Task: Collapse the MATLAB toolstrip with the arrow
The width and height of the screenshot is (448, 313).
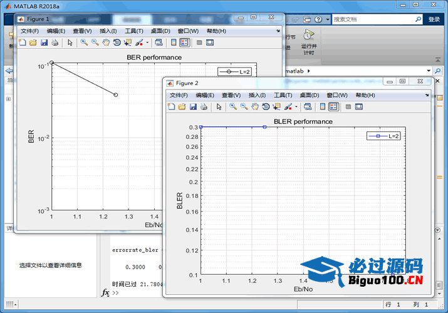Action: pos(438,59)
